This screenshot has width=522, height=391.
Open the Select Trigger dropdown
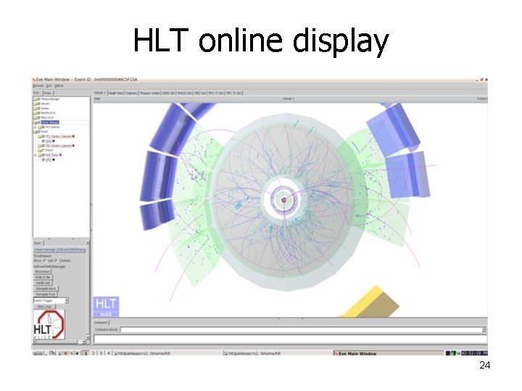point(67,300)
